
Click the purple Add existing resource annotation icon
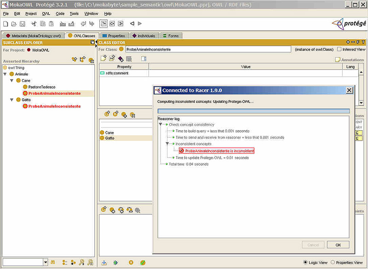[121, 59]
